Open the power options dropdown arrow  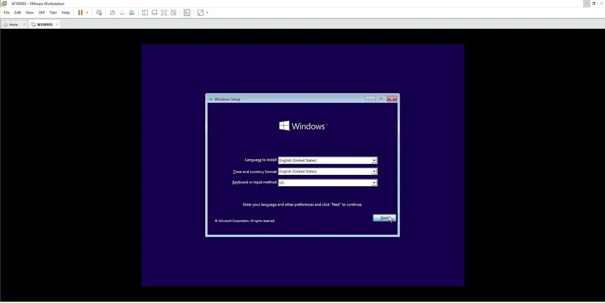(87, 13)
